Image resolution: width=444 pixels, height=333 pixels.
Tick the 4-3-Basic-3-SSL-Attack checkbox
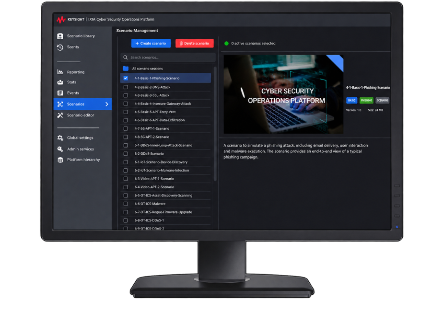[126, 95]
